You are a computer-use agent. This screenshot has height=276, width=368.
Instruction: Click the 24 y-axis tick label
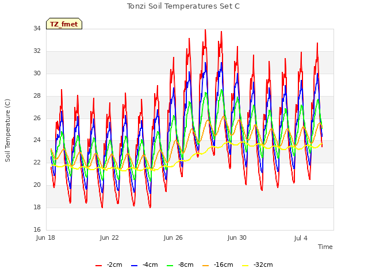37,140
